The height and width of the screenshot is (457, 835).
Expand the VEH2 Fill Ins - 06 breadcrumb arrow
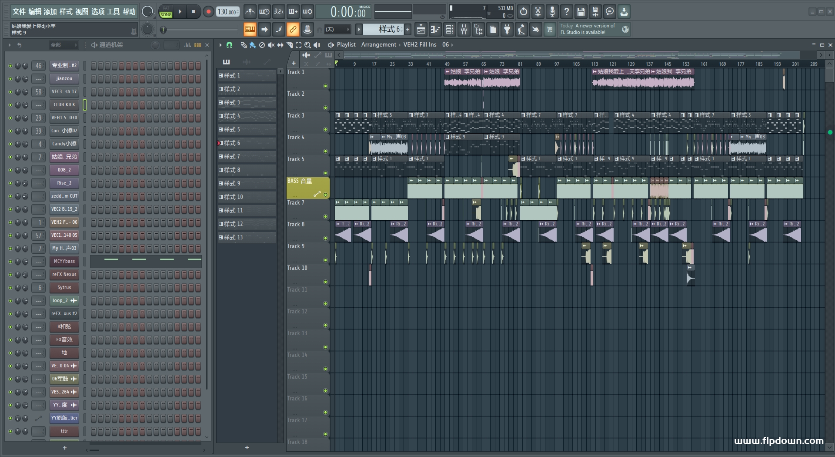coord(452,45)
